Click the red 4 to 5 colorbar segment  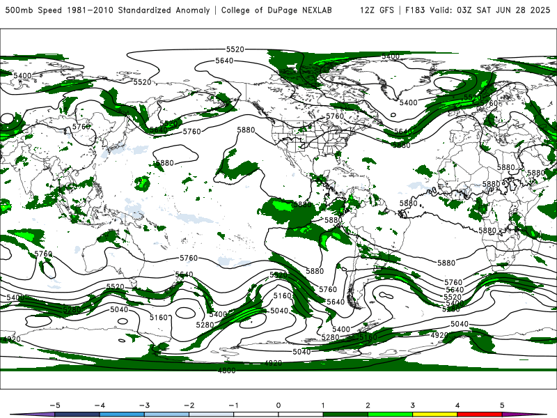click(x=480, y=415)
